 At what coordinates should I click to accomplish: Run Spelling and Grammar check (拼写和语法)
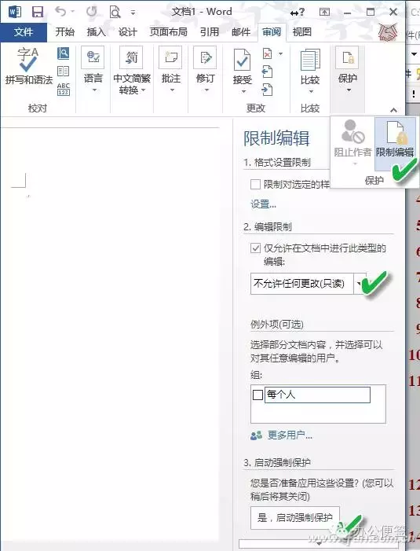pos(29,66)
